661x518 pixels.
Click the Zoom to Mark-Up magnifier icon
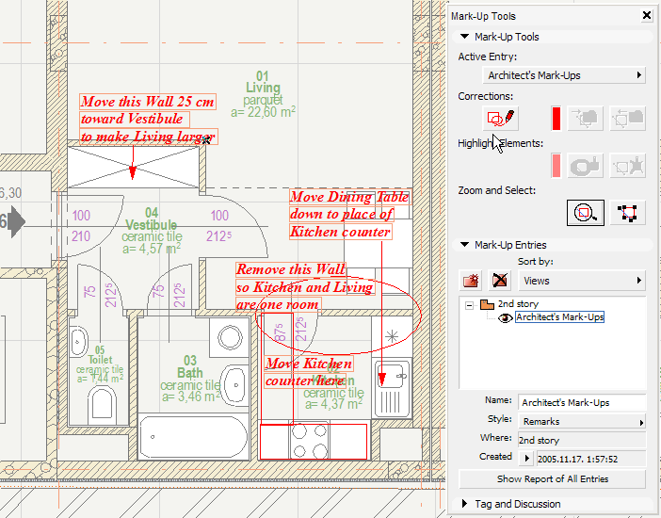pos(585,213)
